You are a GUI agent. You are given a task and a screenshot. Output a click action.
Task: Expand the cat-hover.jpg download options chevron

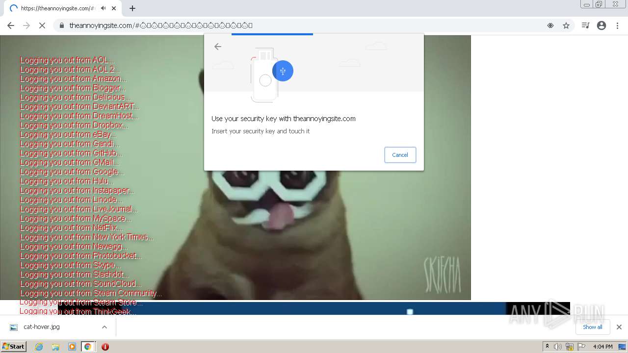pos(105,327)
